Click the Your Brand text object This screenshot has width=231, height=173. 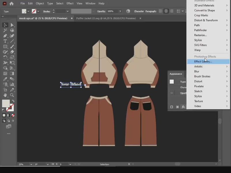pos(71,84)
